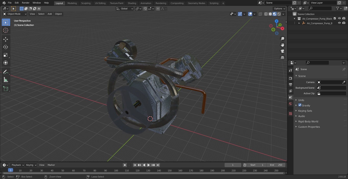Disable Air_Compressor_Pump_Black collection in renders
The width and height of the screenshot is (348, 179).
pos(344,19)
